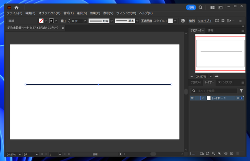Click the create new layer icon
Screen dimensions: 250x161
click(x=232, y=153)
